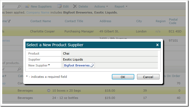Click the Delete X icon

75,6
